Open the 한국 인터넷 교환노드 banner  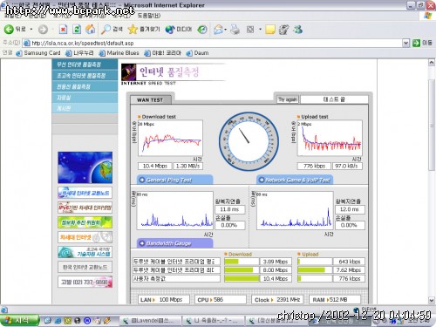pyautogui.click(x=85, y=267)
